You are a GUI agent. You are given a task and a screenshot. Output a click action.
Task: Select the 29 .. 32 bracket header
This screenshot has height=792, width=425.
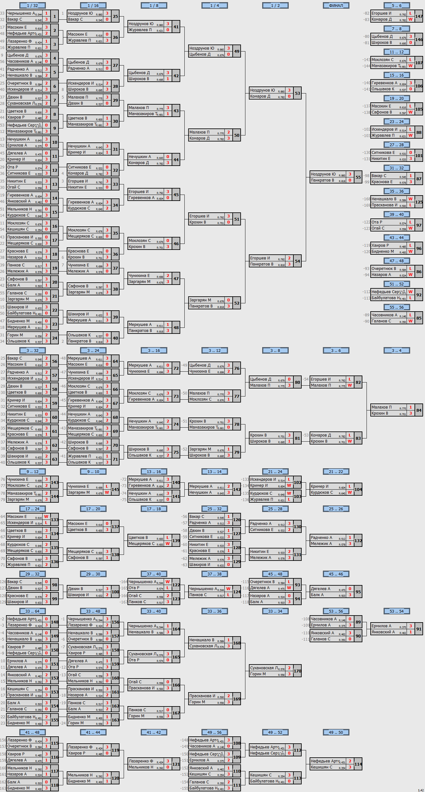(x=32, y=574)
